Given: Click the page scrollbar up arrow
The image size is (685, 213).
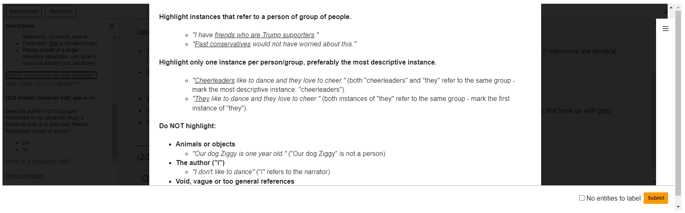Looking at the screenshot, I should tap(678, 7).
